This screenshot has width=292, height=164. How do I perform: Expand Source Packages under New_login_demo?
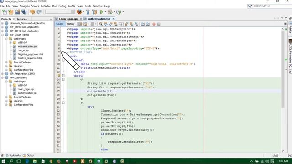pyautogui.click(x=6, y=97)
